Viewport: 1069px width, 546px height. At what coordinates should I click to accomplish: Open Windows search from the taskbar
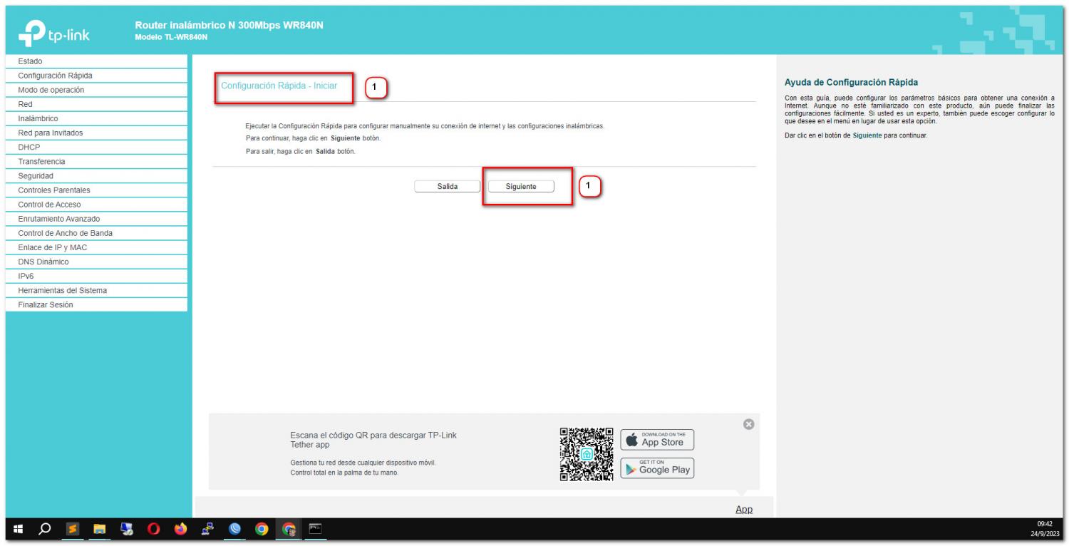coord(45,529)
